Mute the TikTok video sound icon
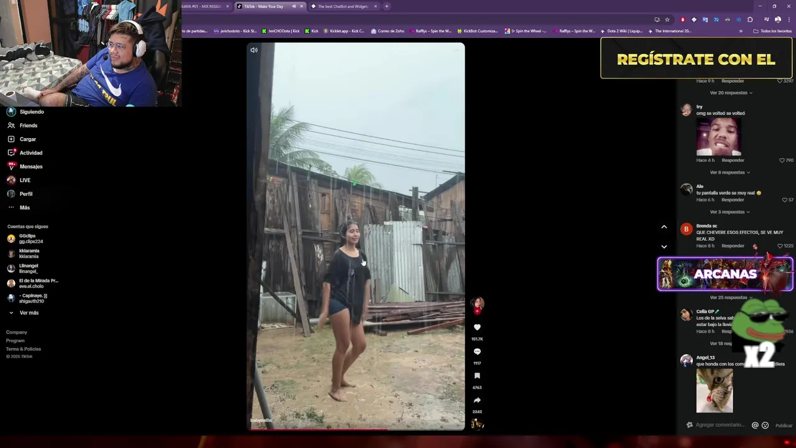This screenshot has width=796, height=448. point(254,50)
